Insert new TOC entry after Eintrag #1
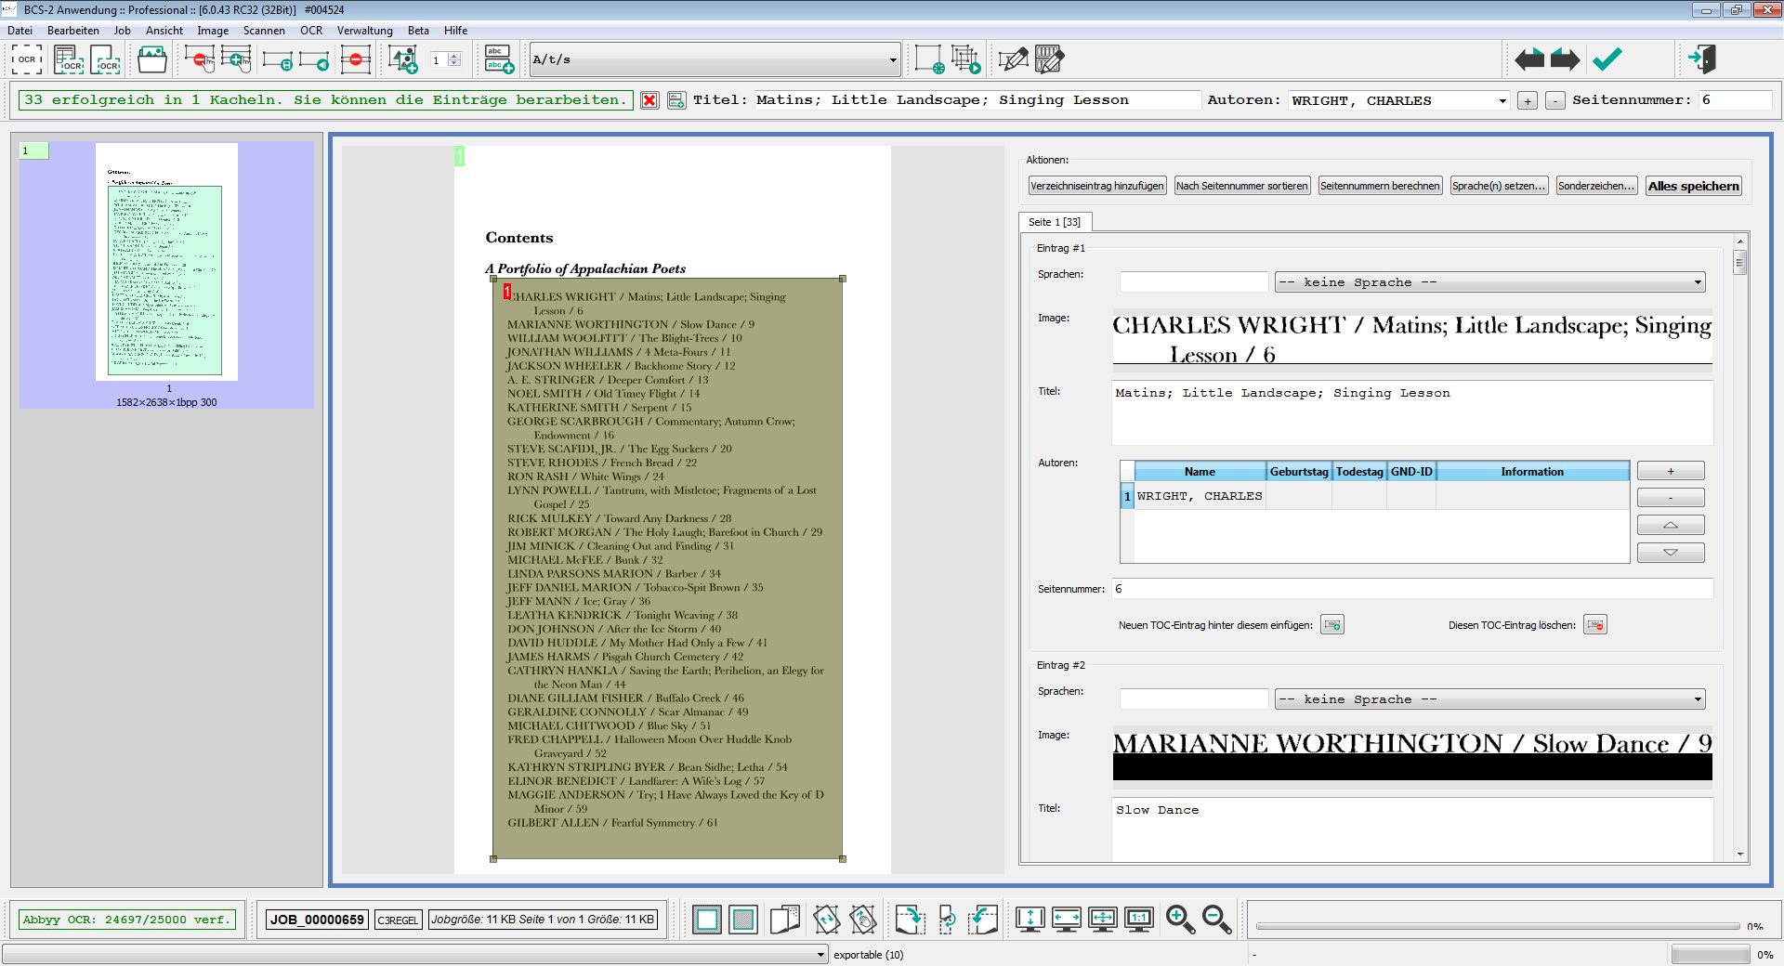 [1332, 625]
